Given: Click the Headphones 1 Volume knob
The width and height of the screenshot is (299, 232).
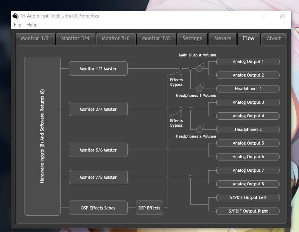Looking at the screenshot, I should tap(200, 88).
